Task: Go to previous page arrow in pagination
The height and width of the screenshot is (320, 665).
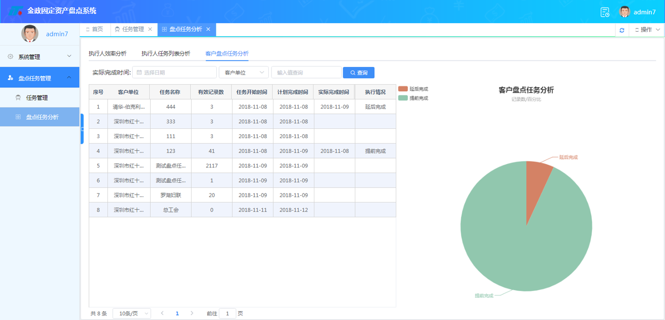Action: pos(162,313)
